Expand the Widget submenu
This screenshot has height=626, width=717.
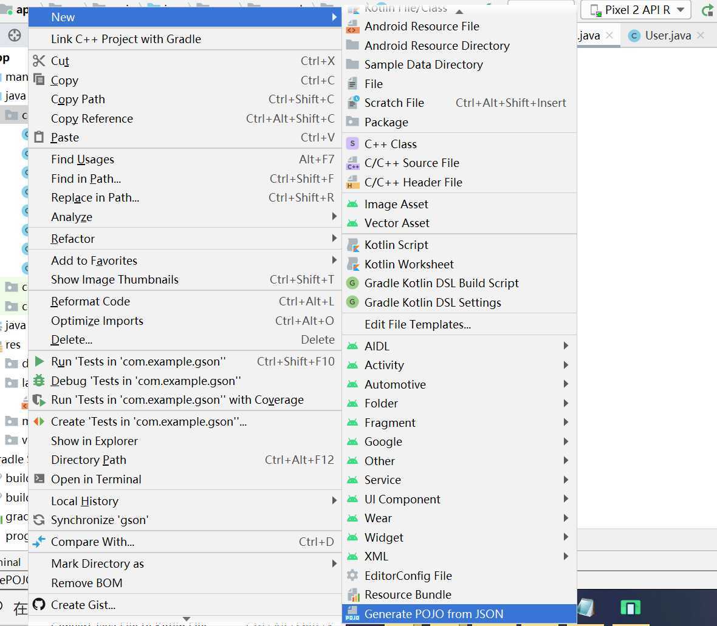click(x=459, y=537)
